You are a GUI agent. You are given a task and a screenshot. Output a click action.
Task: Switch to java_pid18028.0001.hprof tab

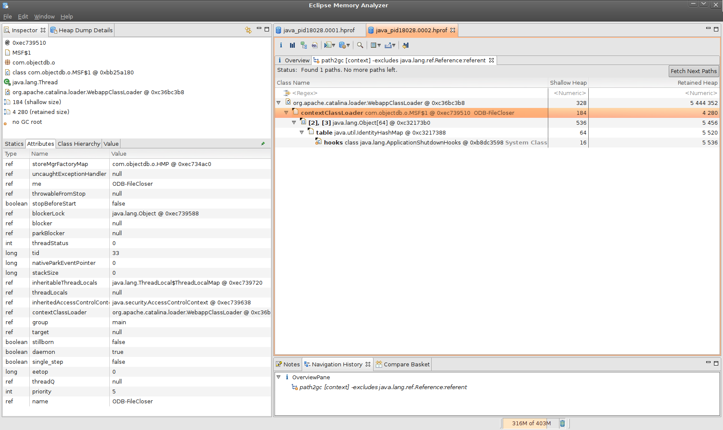tap(319, 30)
